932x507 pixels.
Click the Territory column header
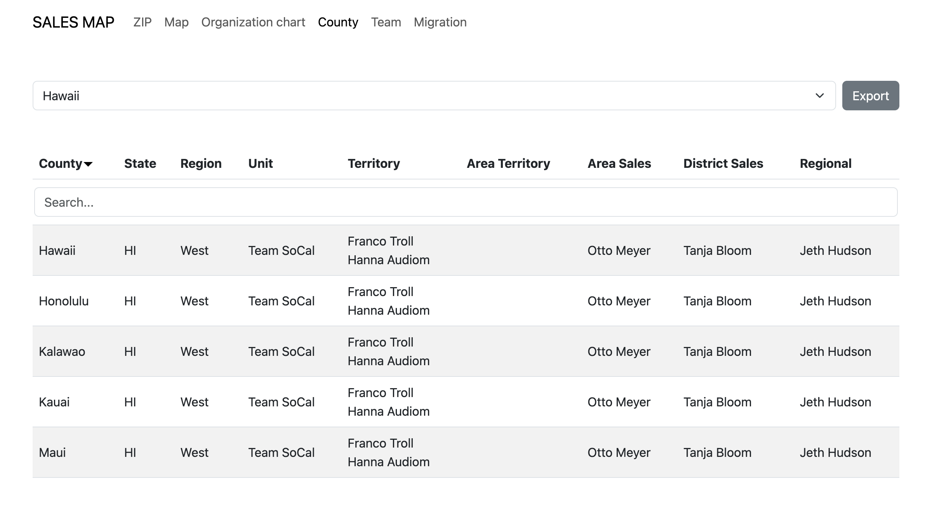pyautogui.click(x=374, y=163)
